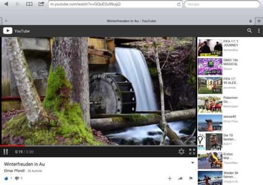Dislike the video with thumbs down
Viewport: 263px width, 185px height.
[17, 178]
